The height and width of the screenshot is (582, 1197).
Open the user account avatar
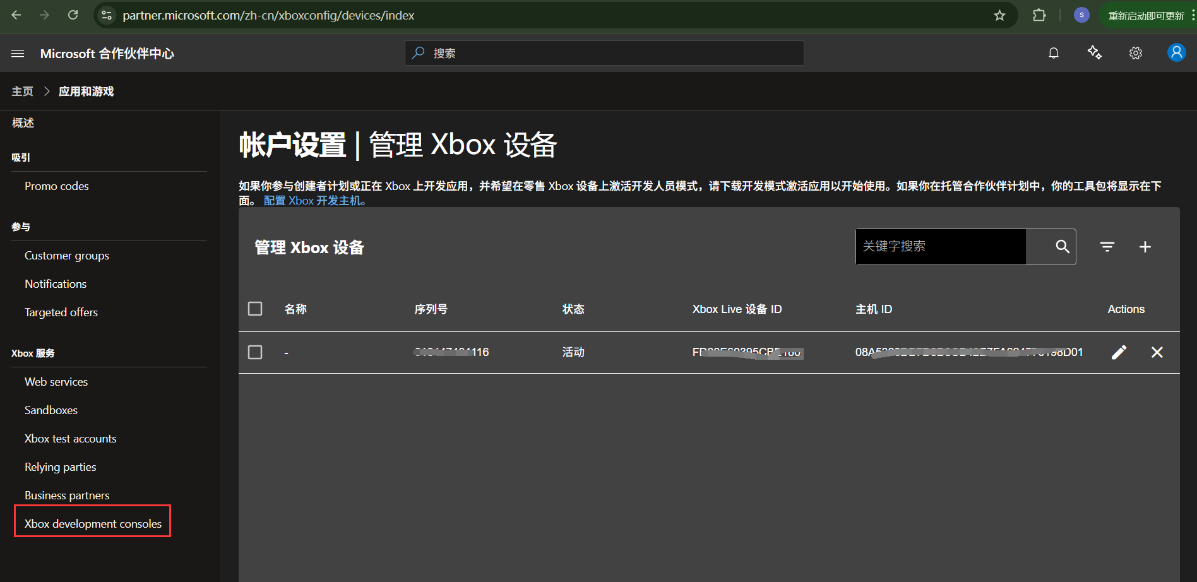1176,53
